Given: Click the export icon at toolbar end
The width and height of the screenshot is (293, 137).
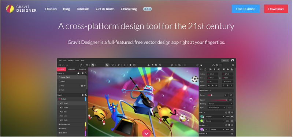Looking at the screenshot, I should 233,65.
